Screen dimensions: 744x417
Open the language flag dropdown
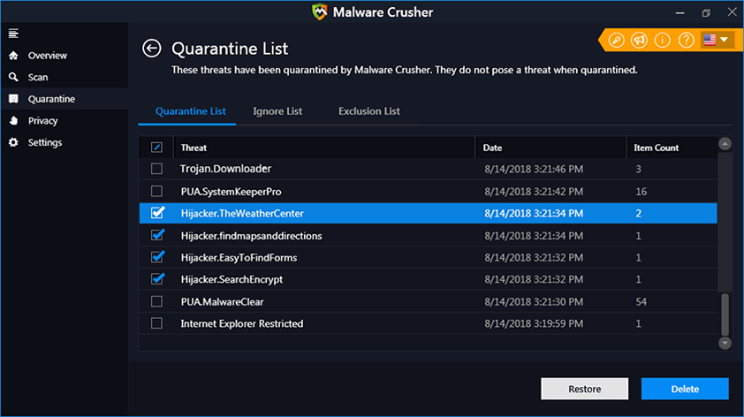point(716,40)
